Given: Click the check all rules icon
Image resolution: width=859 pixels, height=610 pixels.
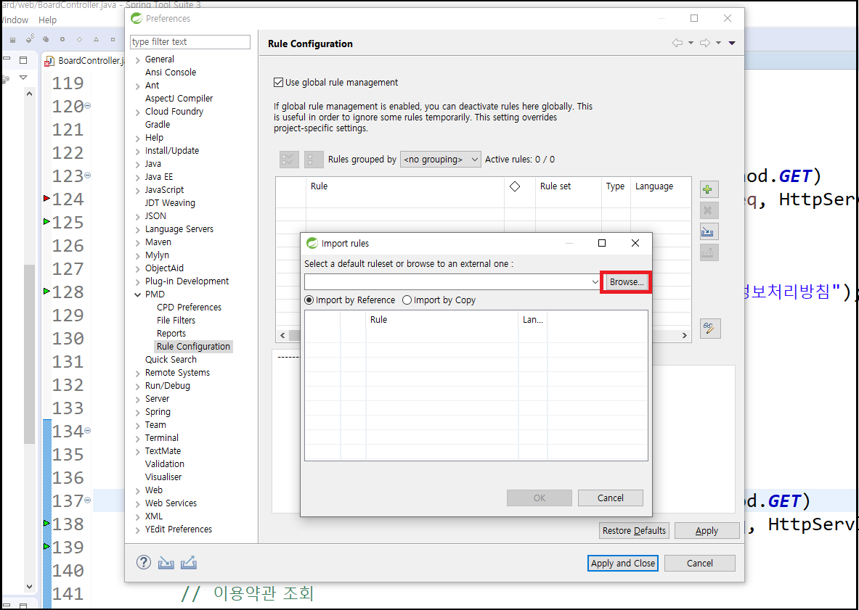Looking at the screenshot, I should click(288, 159).
